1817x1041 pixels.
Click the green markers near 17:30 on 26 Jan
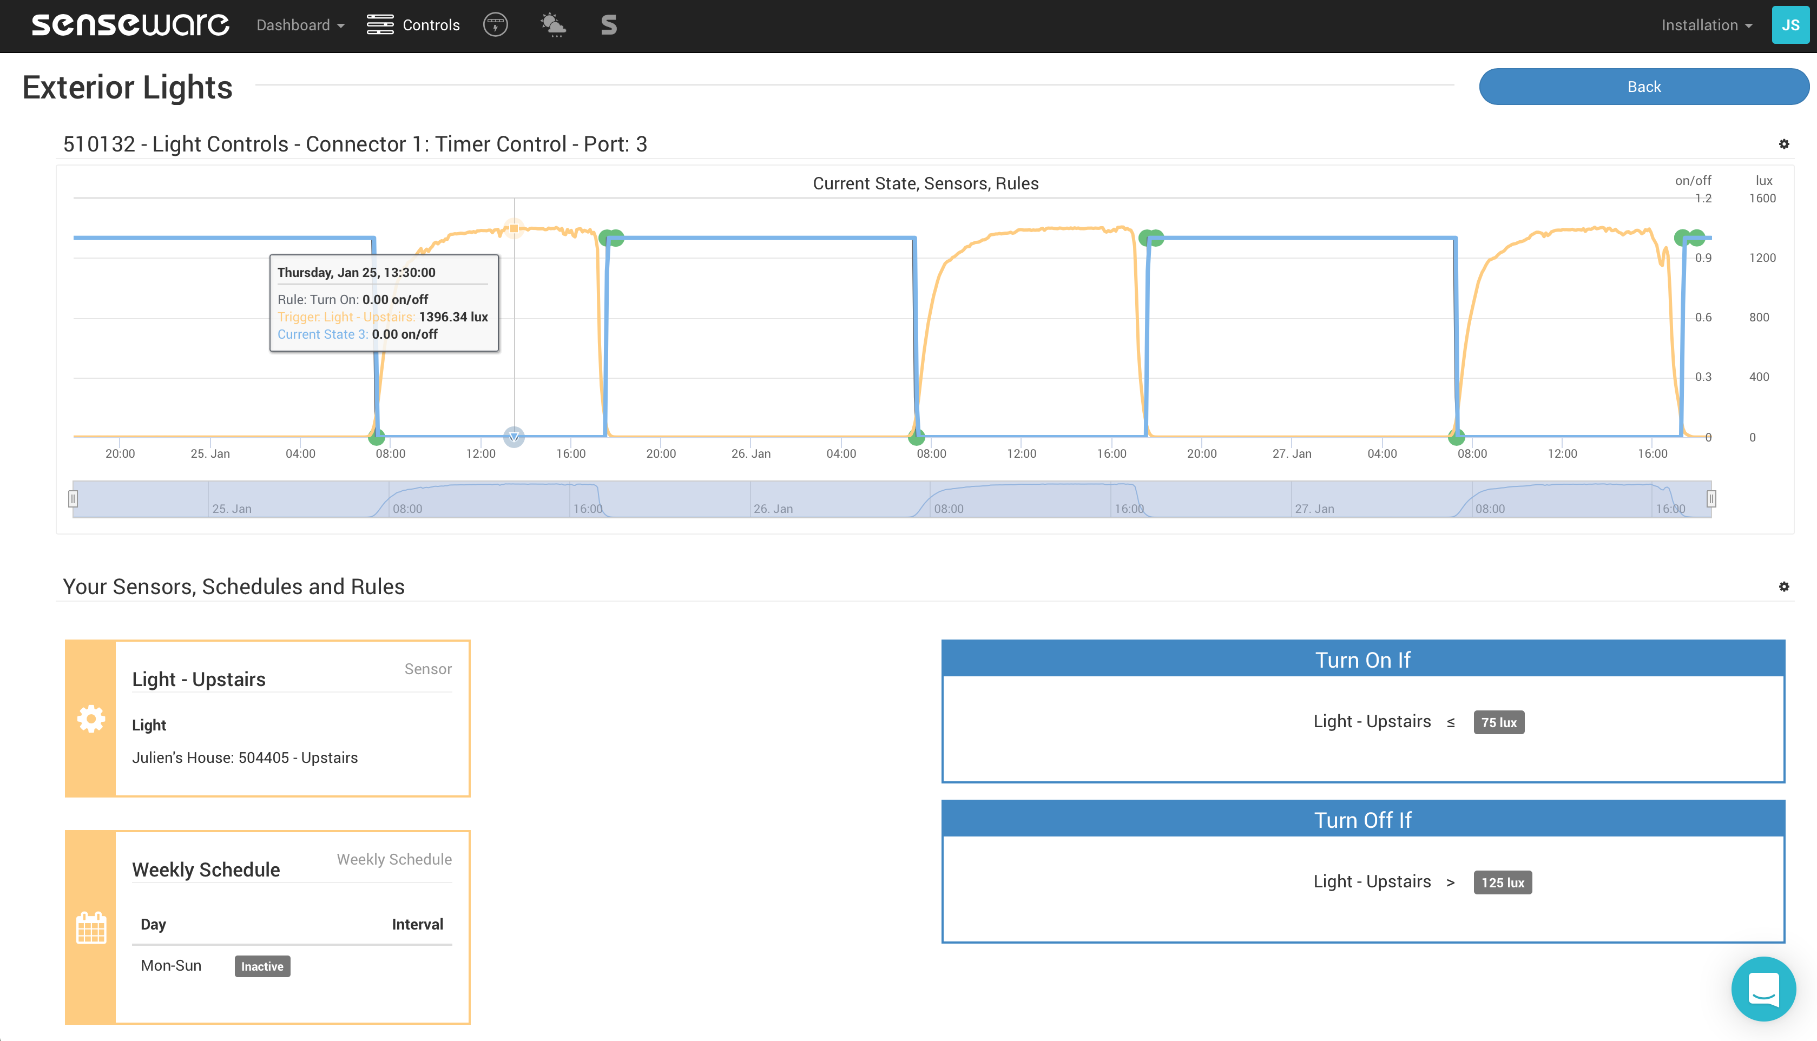1151,238
